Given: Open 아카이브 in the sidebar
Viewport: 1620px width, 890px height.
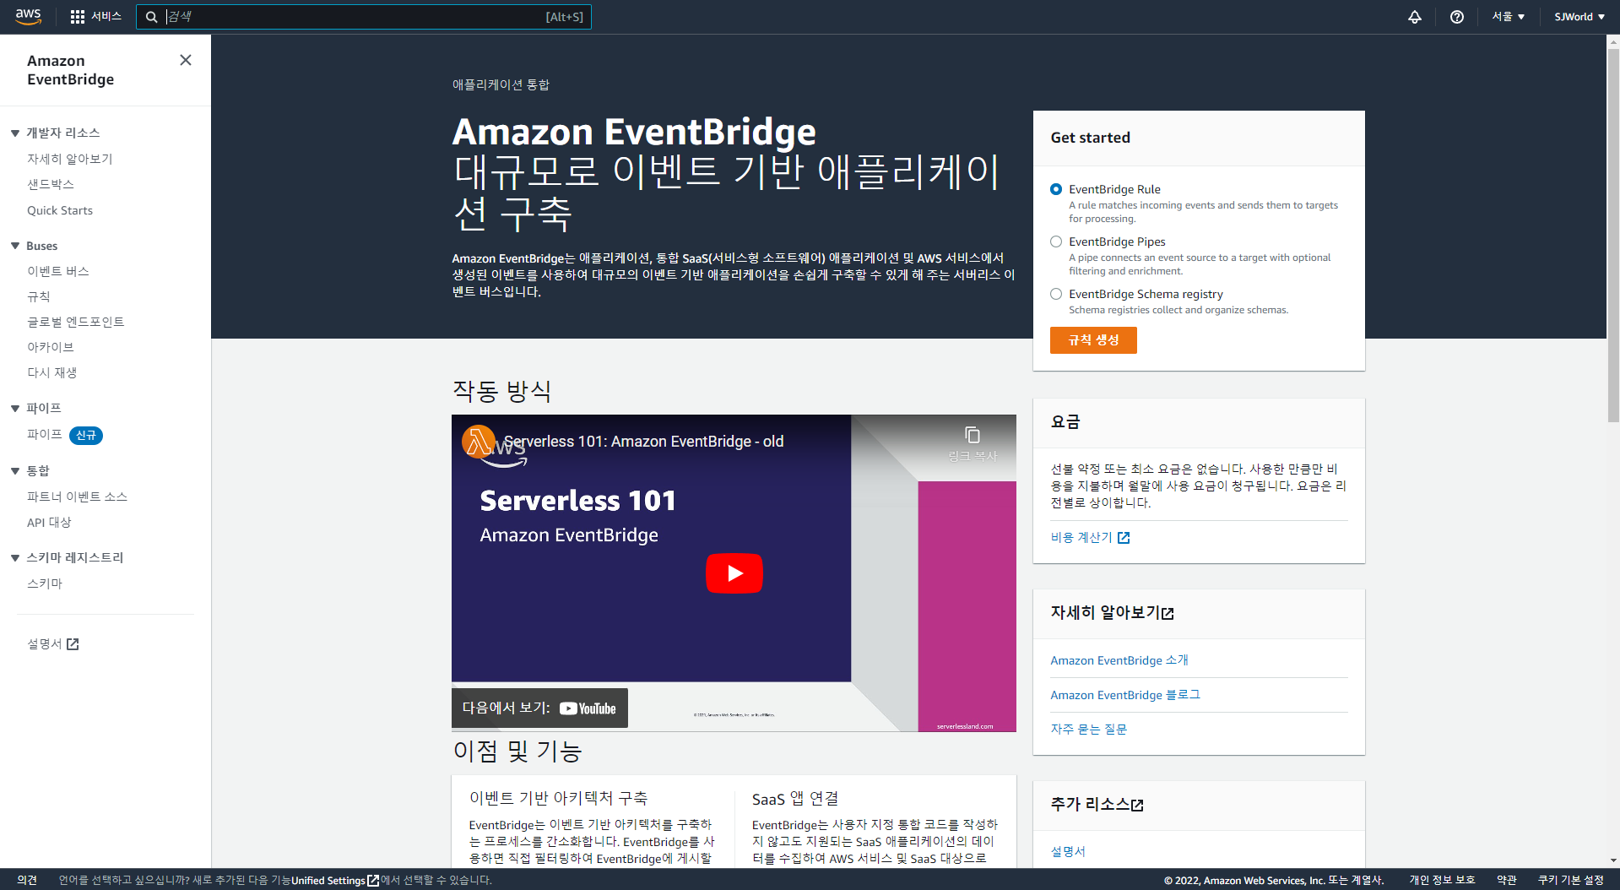Looking at the screenshot, I should click(51, 347).
